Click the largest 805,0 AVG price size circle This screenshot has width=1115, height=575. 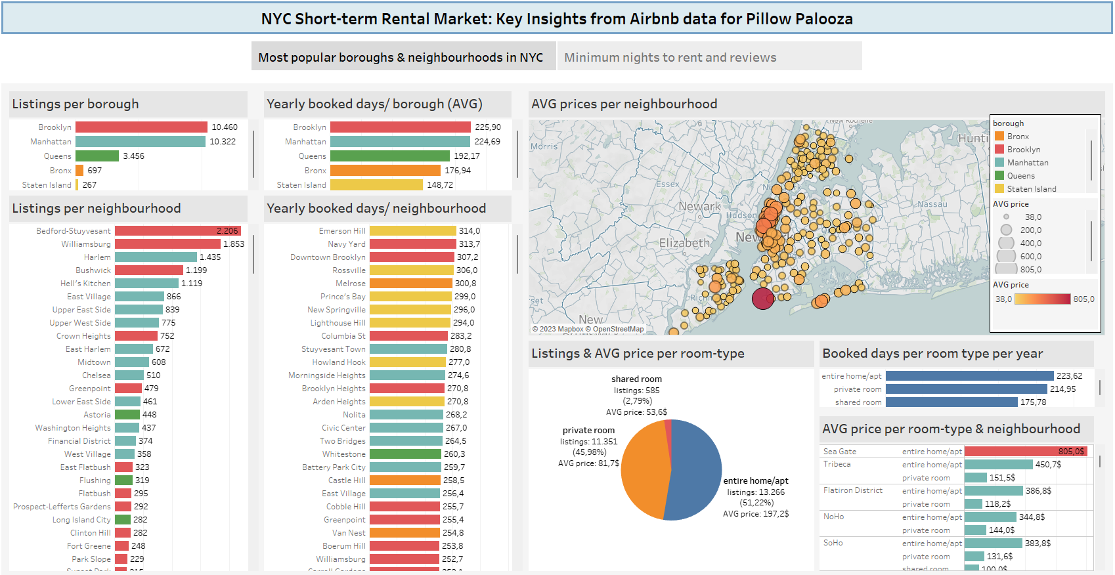1006,268
